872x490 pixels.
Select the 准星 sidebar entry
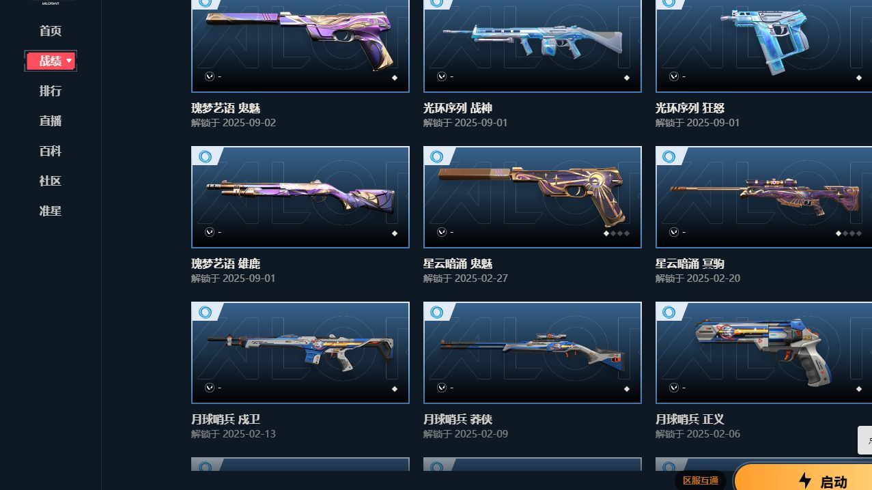point(51,211)
